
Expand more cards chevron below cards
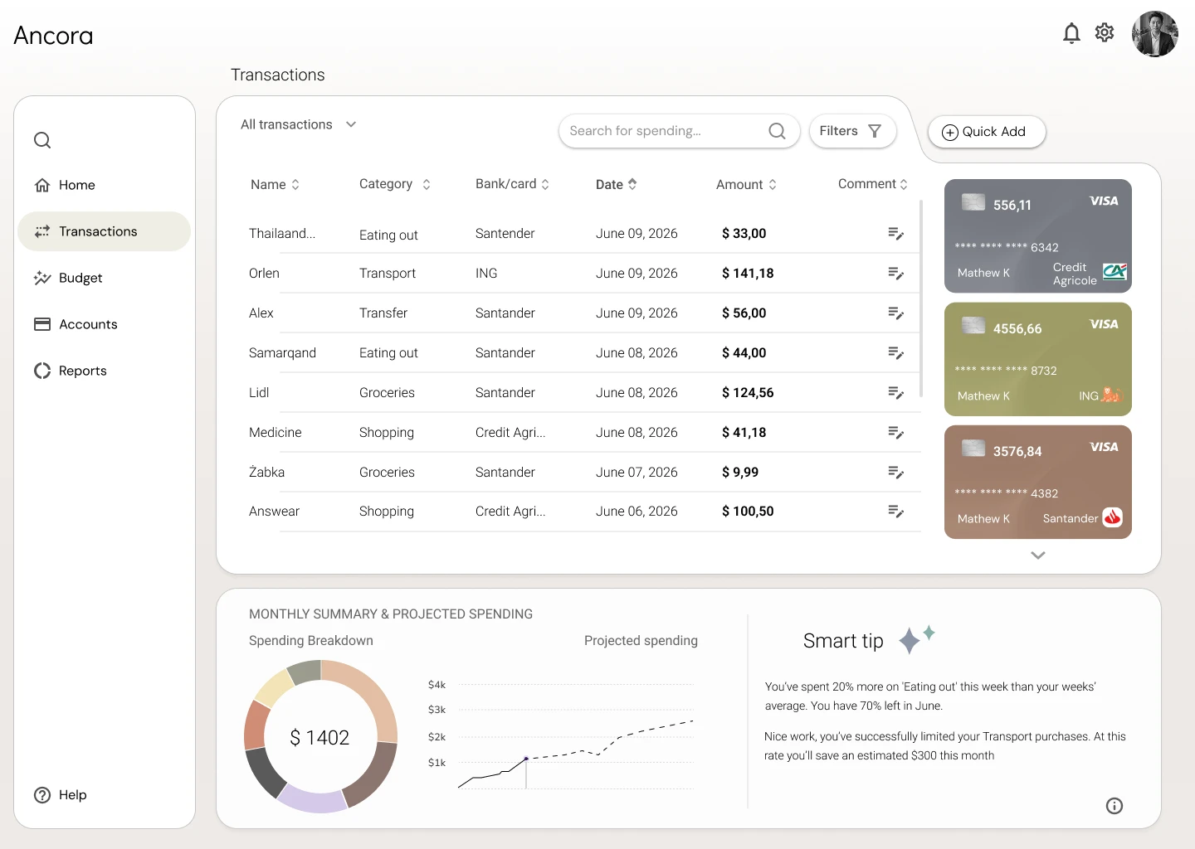[1038, 555]
